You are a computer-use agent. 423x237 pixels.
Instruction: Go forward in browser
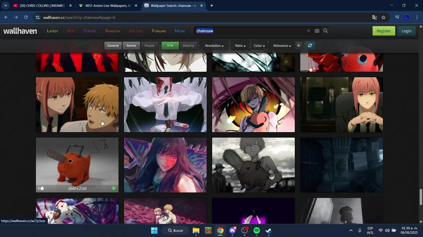pyautogui.click(x=16, y=17)
